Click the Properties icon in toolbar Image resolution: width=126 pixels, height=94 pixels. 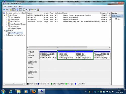tap(30, 10)
